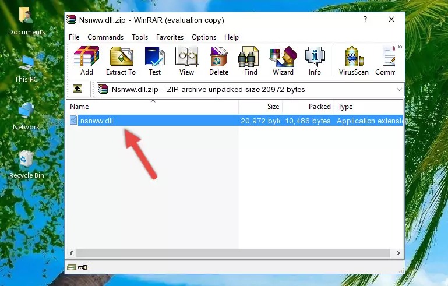Click the password key status bar icon
448x286 pixels.
pyautogui.click(x=83, y=267)
